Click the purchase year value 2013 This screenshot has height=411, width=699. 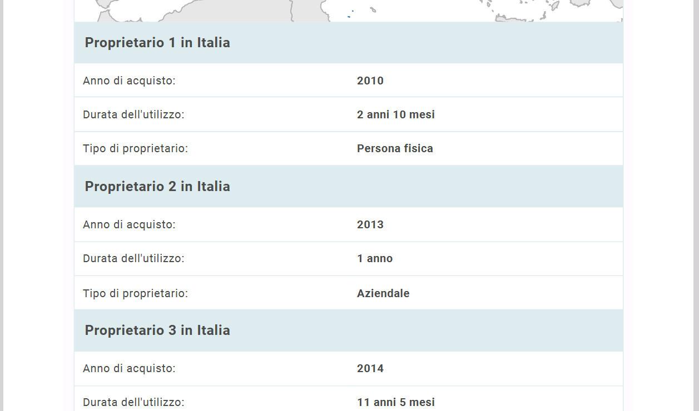pyautogui.click(x=370, y=225)
